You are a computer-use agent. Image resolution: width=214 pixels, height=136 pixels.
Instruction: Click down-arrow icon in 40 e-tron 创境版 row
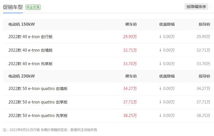tap(160, 50)
